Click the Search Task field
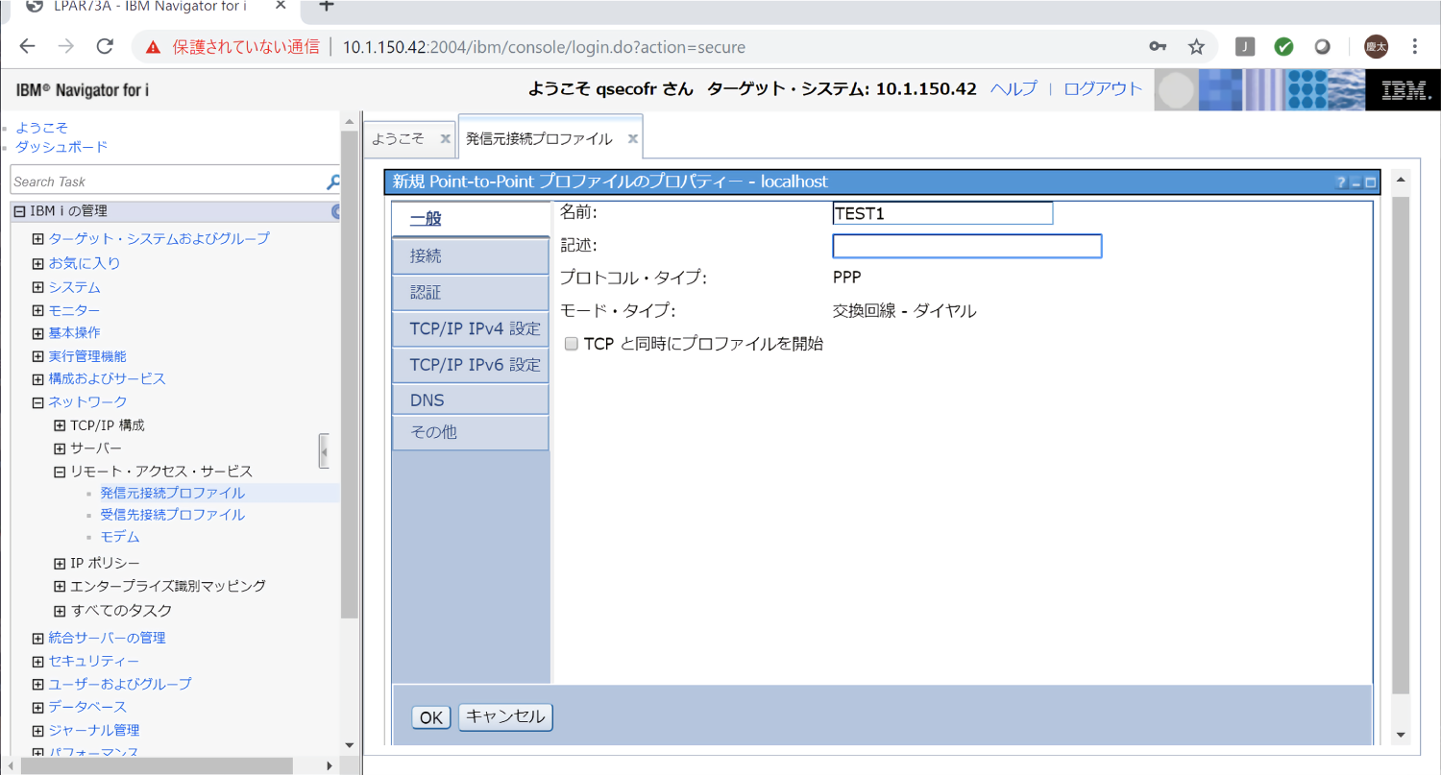 click(168, 182)
